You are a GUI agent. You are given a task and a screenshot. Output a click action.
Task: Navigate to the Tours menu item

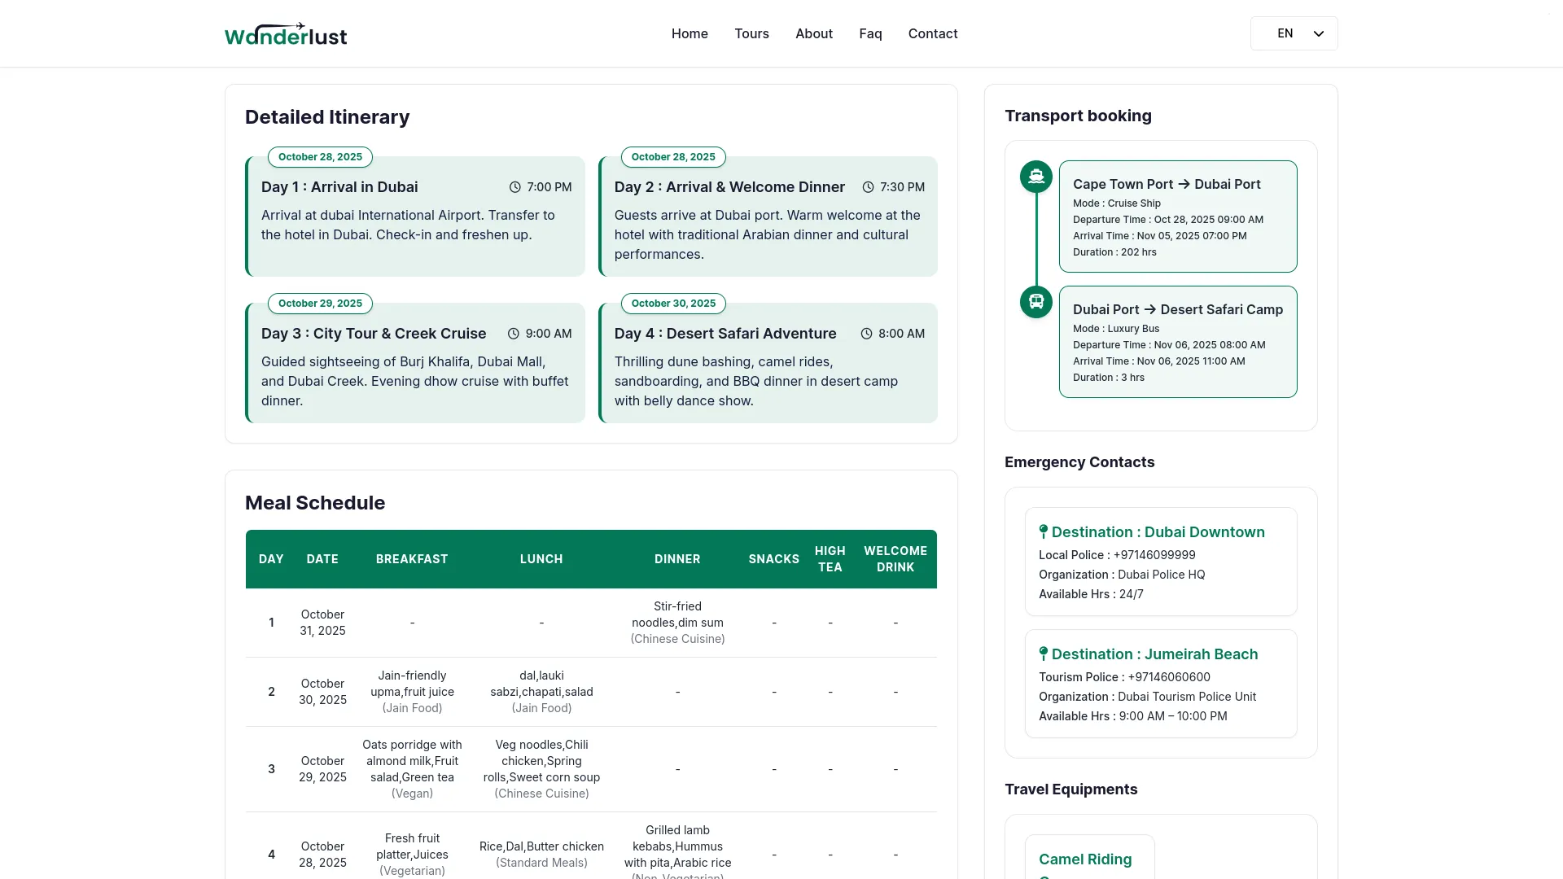(x=751, y=33)
